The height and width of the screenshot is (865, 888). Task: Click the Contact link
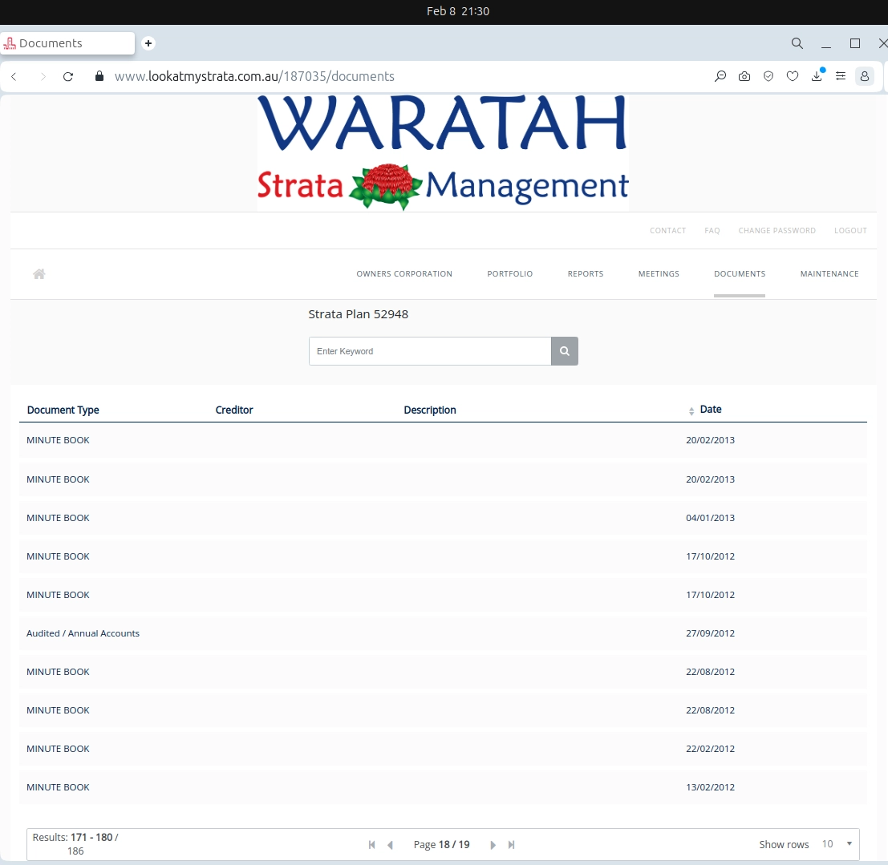667,230
